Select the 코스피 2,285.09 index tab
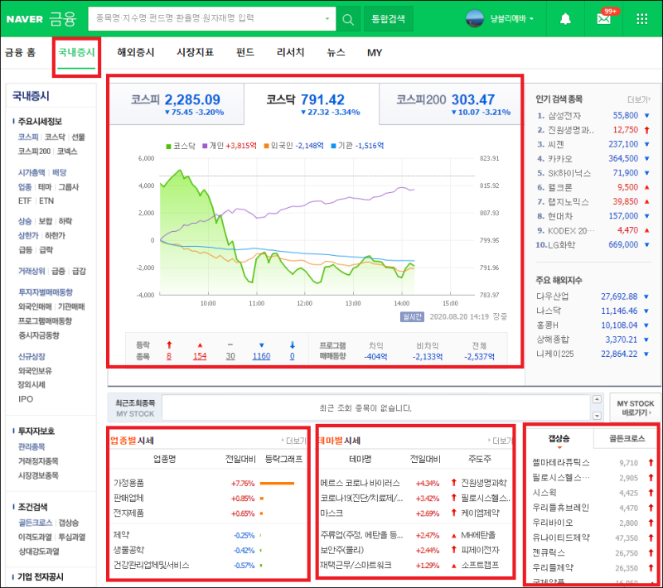 pos(177,104)
